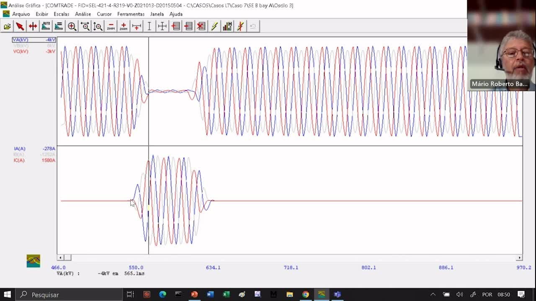536x301 pixels.
Task: Click the first red-arrow list icon
Action: point(175,26)
